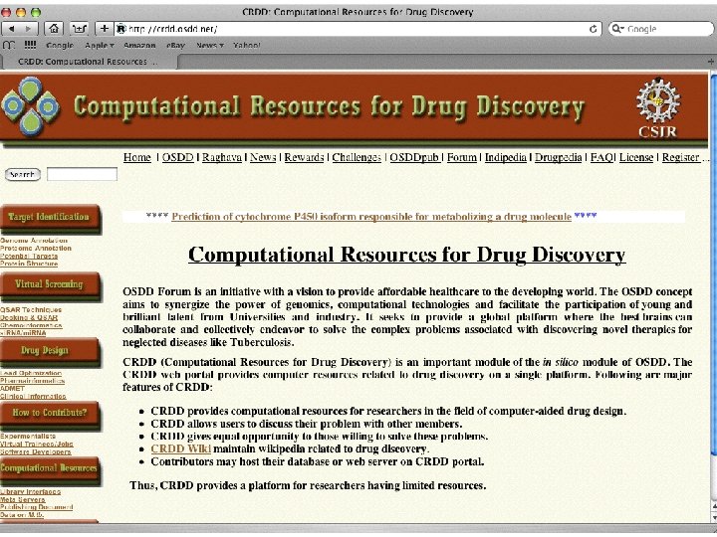
Task: Open the Register navigation link
Action: point(681,157)
